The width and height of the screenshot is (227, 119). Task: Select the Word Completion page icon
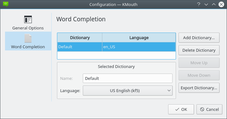[x=28, y=38]
